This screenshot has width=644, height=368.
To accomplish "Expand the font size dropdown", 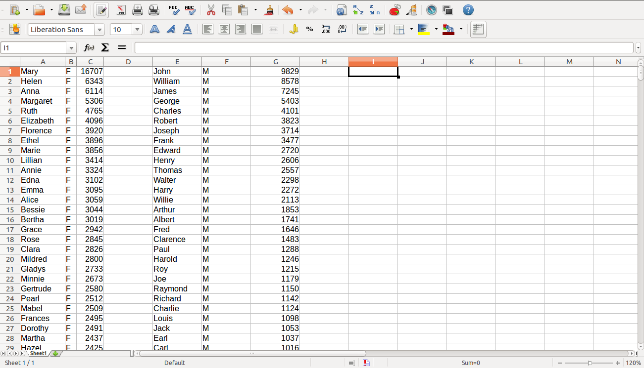I will tap(137, 30).
